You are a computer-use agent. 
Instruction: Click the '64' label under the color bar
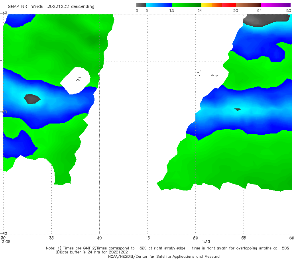tap(260, 10)
